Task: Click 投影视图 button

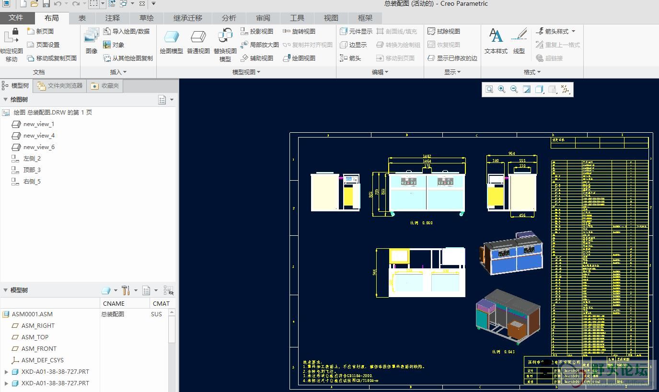Action: point(257,31)
